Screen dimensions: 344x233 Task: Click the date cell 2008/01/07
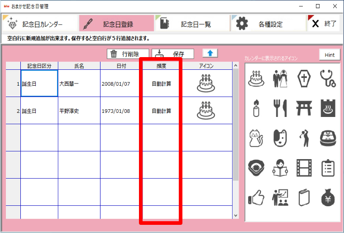121,83
